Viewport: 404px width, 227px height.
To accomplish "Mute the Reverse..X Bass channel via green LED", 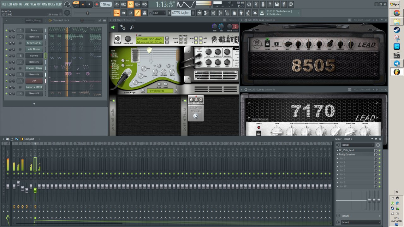I will (x=6, y=68).
